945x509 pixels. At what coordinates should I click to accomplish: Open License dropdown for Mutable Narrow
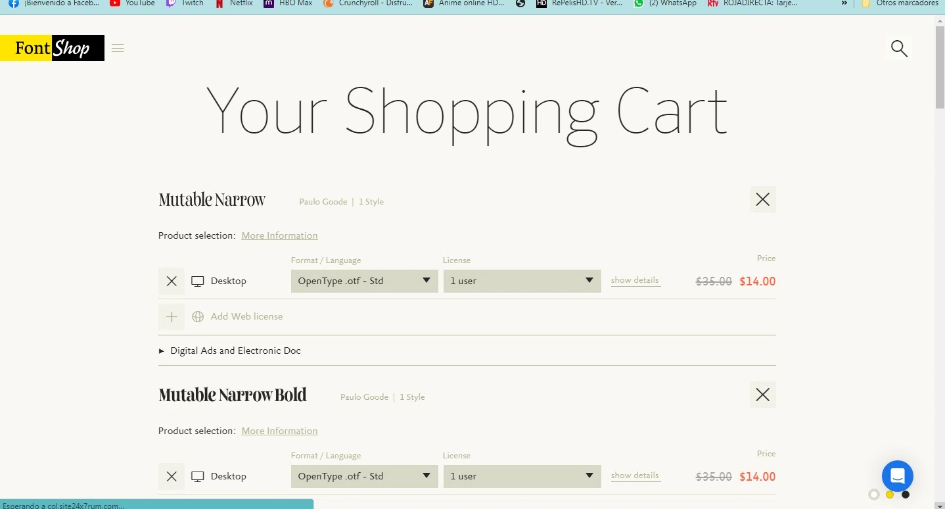point(522,281)
